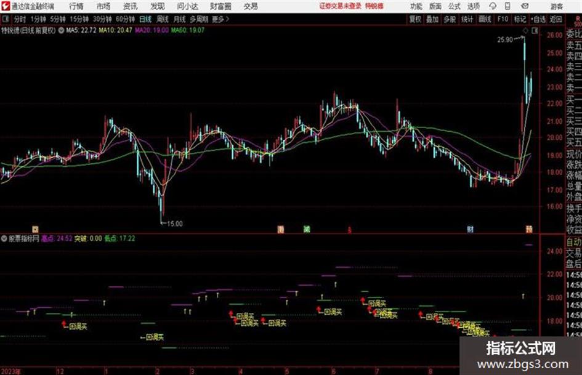The height and width of the screenshot is (375, 582).
Task: Open the mail envelope icon
Action: [525, 6]
